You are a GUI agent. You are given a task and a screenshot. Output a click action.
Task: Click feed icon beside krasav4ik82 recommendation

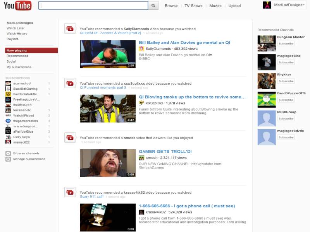[70, 192]
